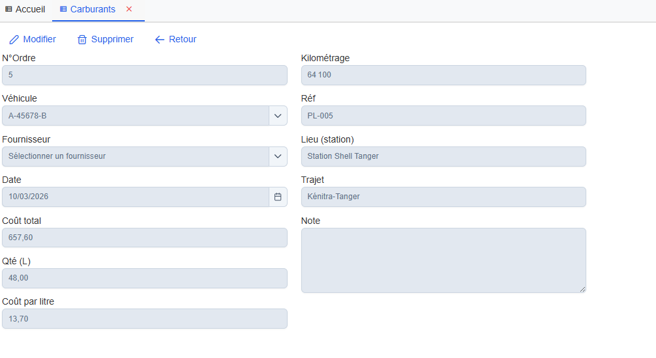Expand the Fournisseur dropdown chevron
The image size is (656, 358).
(278, 156)
